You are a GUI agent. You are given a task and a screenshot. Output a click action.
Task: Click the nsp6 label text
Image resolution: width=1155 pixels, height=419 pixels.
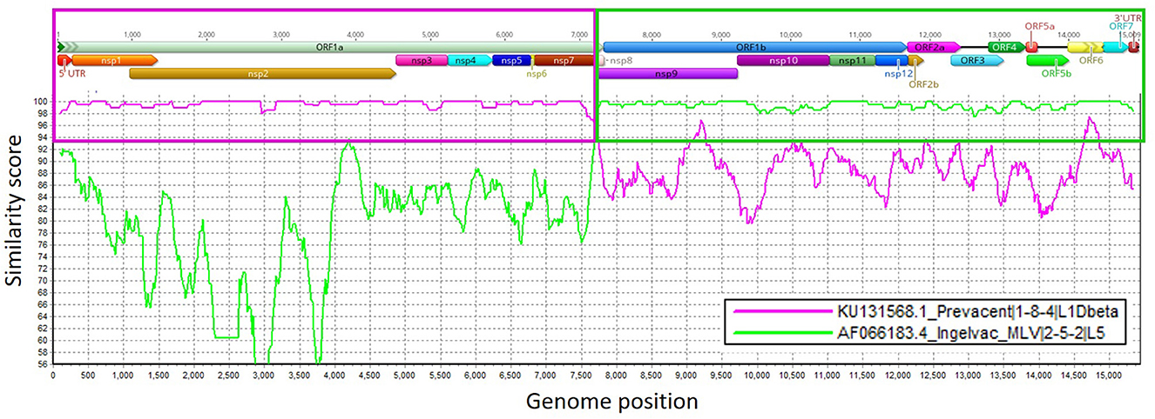[x=537, y=75]
